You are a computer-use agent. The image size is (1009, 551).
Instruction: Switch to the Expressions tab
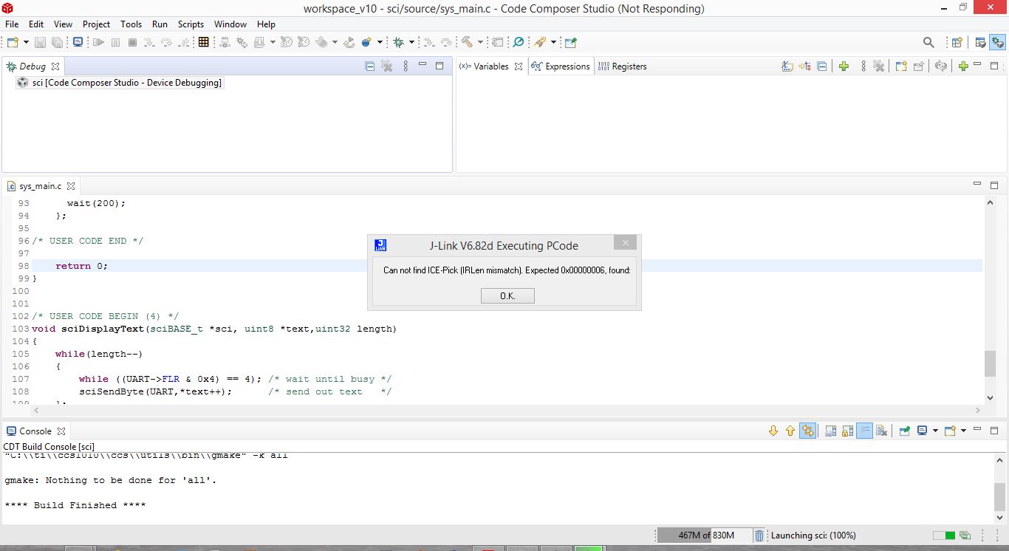coord(561,66)
